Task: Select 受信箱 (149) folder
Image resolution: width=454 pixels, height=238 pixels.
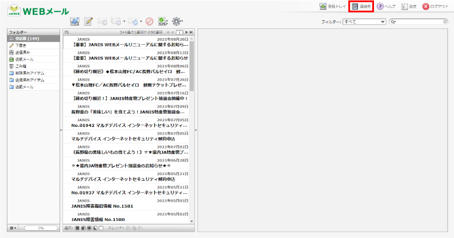Action: point(33,39)
